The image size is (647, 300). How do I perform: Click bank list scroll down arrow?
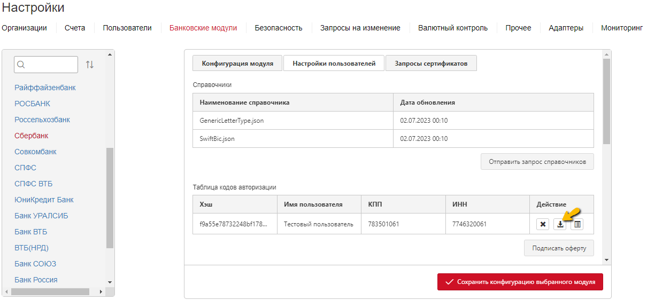coord(110,282)
